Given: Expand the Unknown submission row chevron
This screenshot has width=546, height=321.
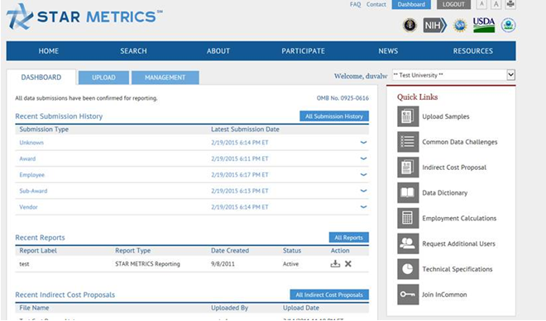Looking at the screenshot, I should (x=363, y=143).
